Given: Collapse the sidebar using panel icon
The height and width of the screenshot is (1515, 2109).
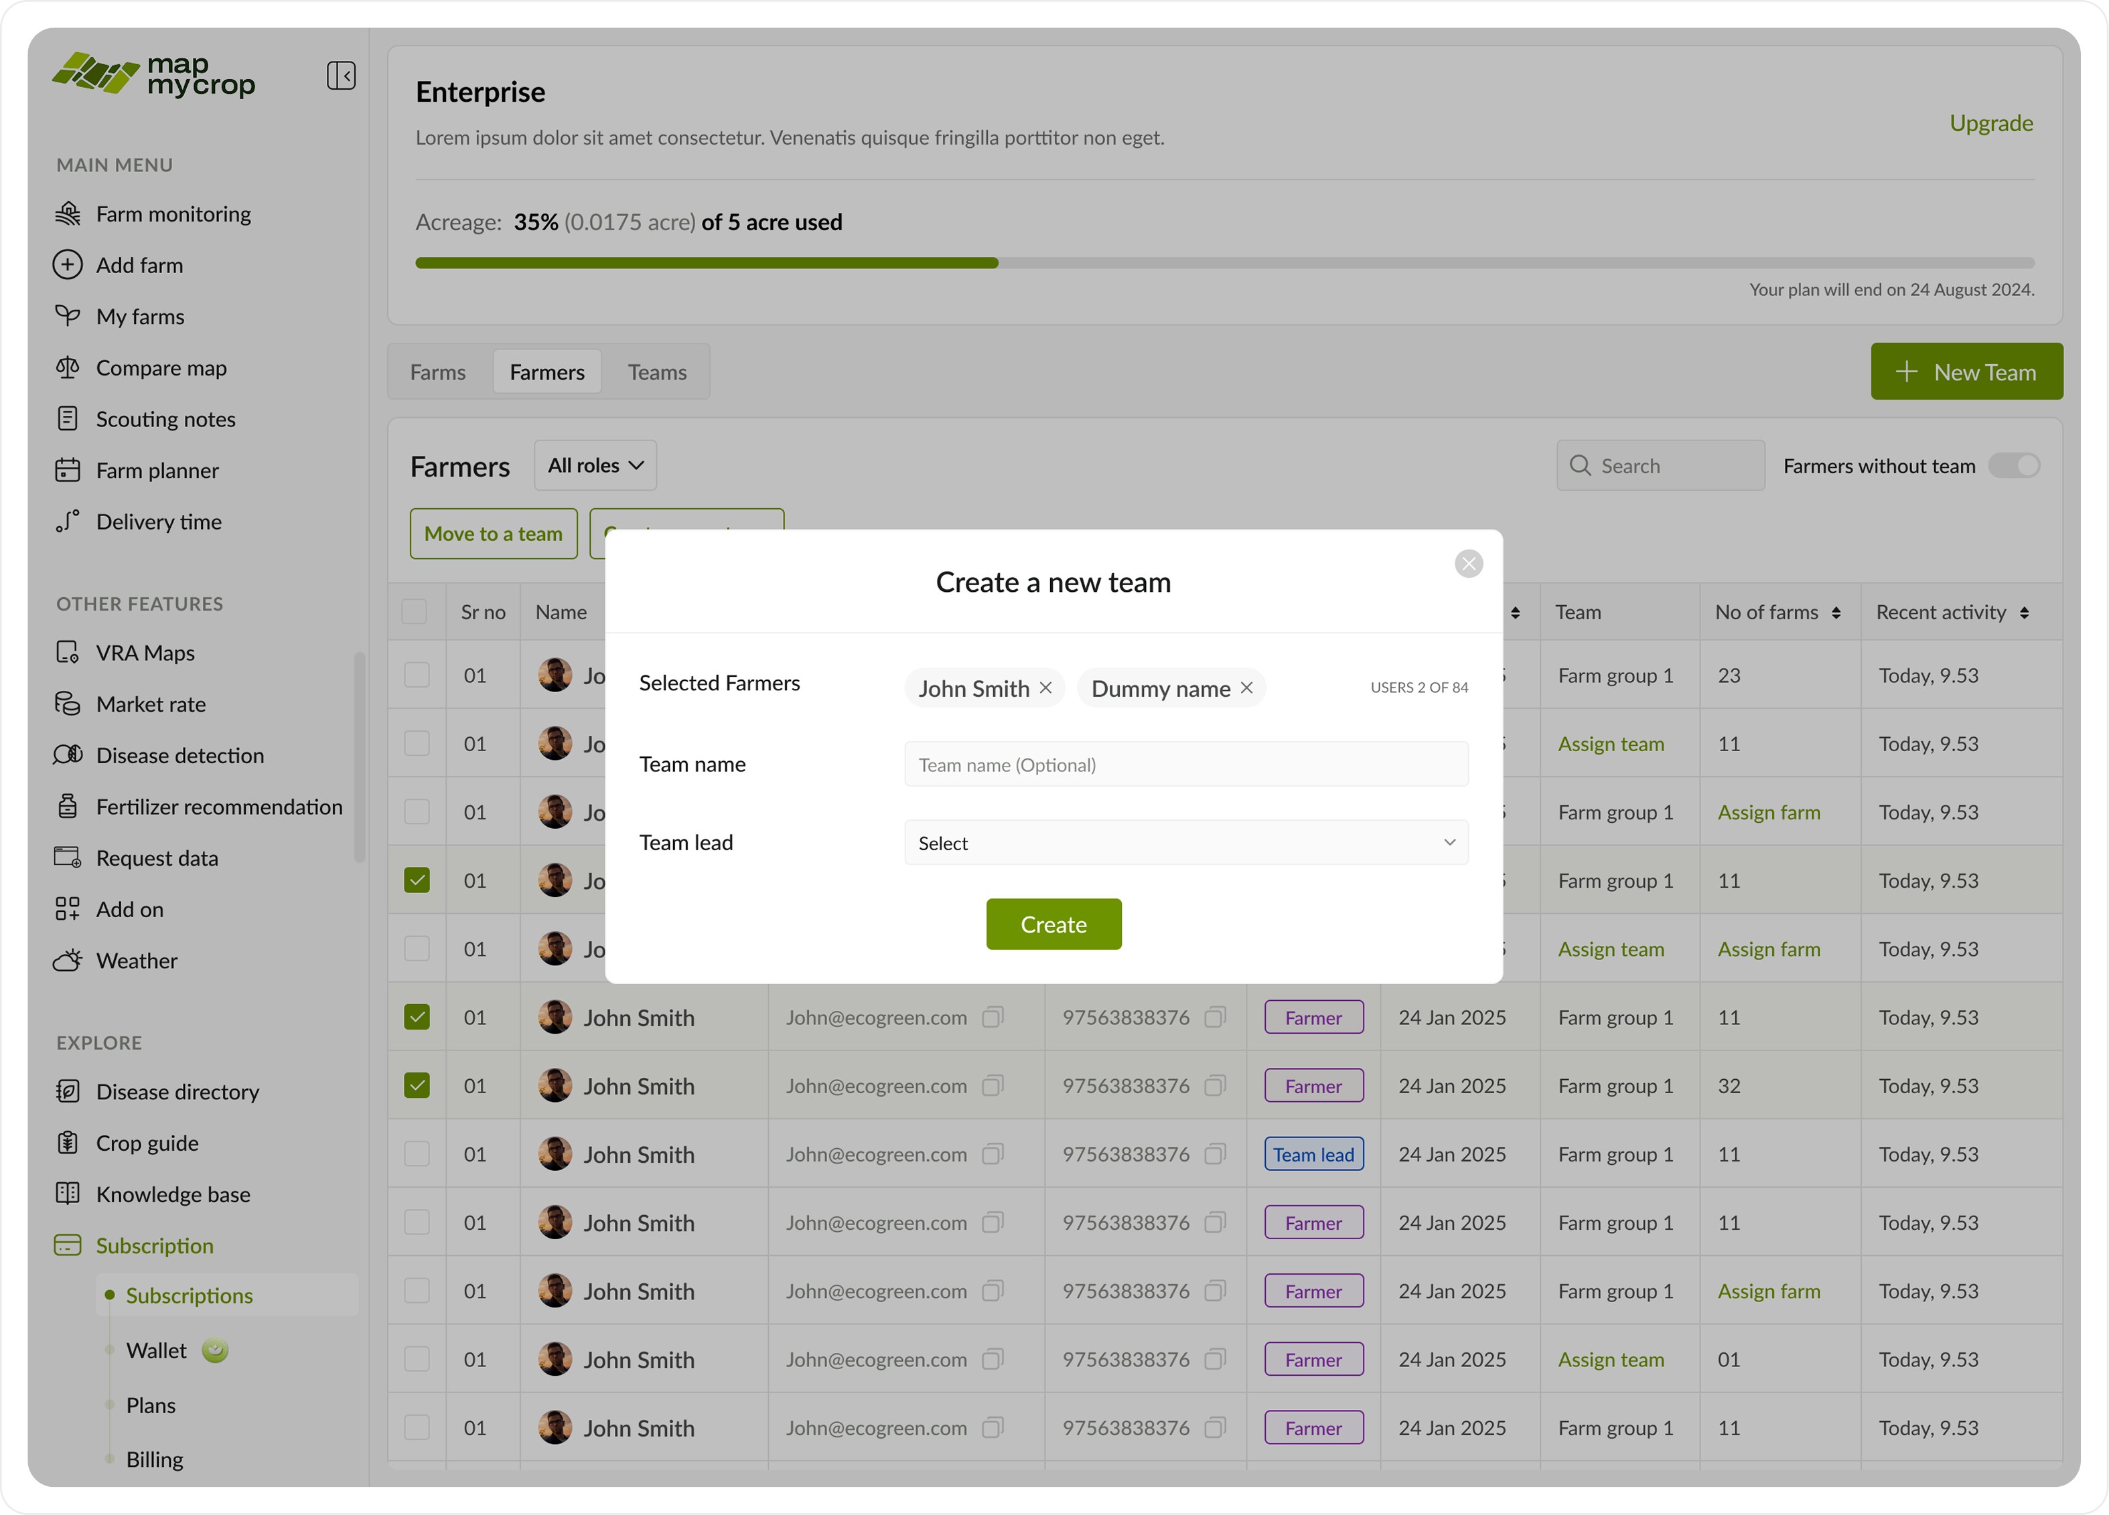Looking at the screenshot, I should [340, 75].
